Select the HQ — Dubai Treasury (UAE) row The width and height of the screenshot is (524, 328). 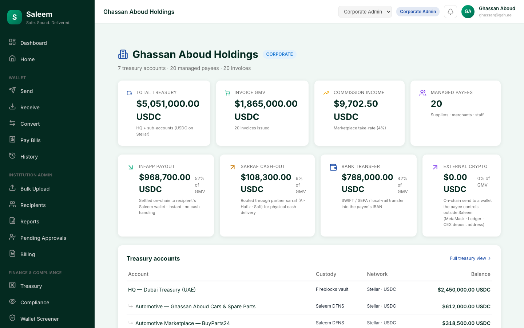[x=309, y=290]
